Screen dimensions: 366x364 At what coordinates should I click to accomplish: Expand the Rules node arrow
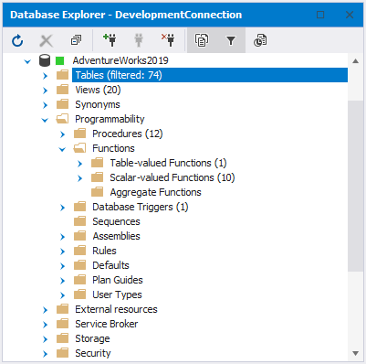[x=63, y=252]
